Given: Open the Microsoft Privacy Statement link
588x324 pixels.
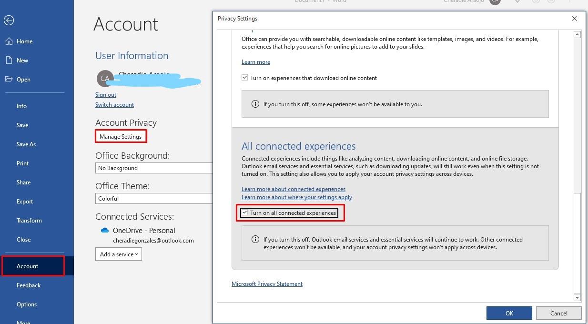Looking at the screenshot, I should tap(267, 284).
